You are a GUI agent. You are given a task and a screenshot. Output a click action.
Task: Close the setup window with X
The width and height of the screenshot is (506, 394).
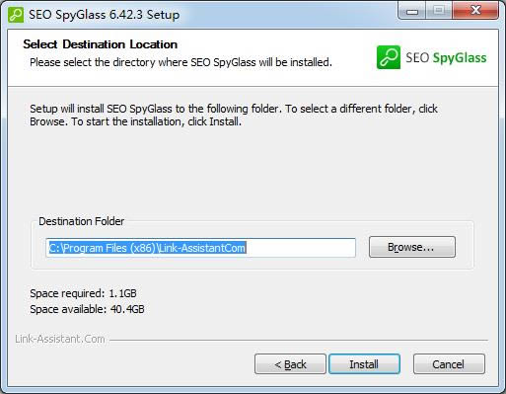[x=475, y=11]
